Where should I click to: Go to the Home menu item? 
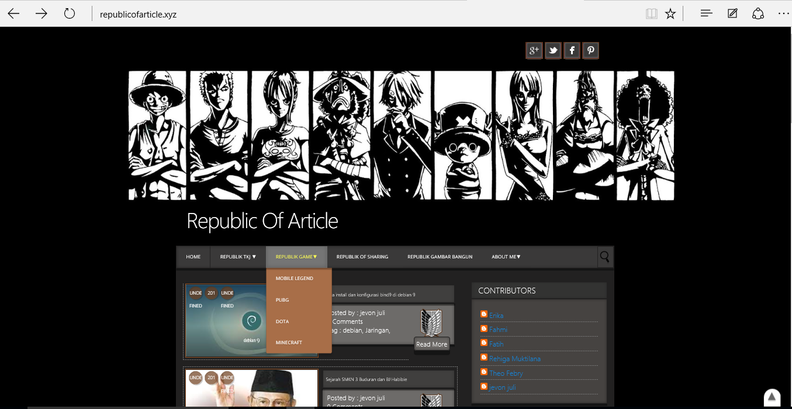(x=193, y=257)
